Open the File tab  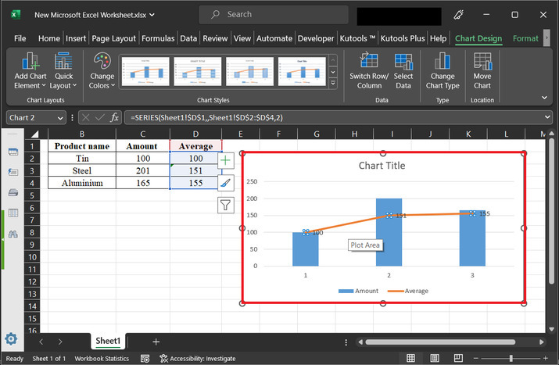20,38
